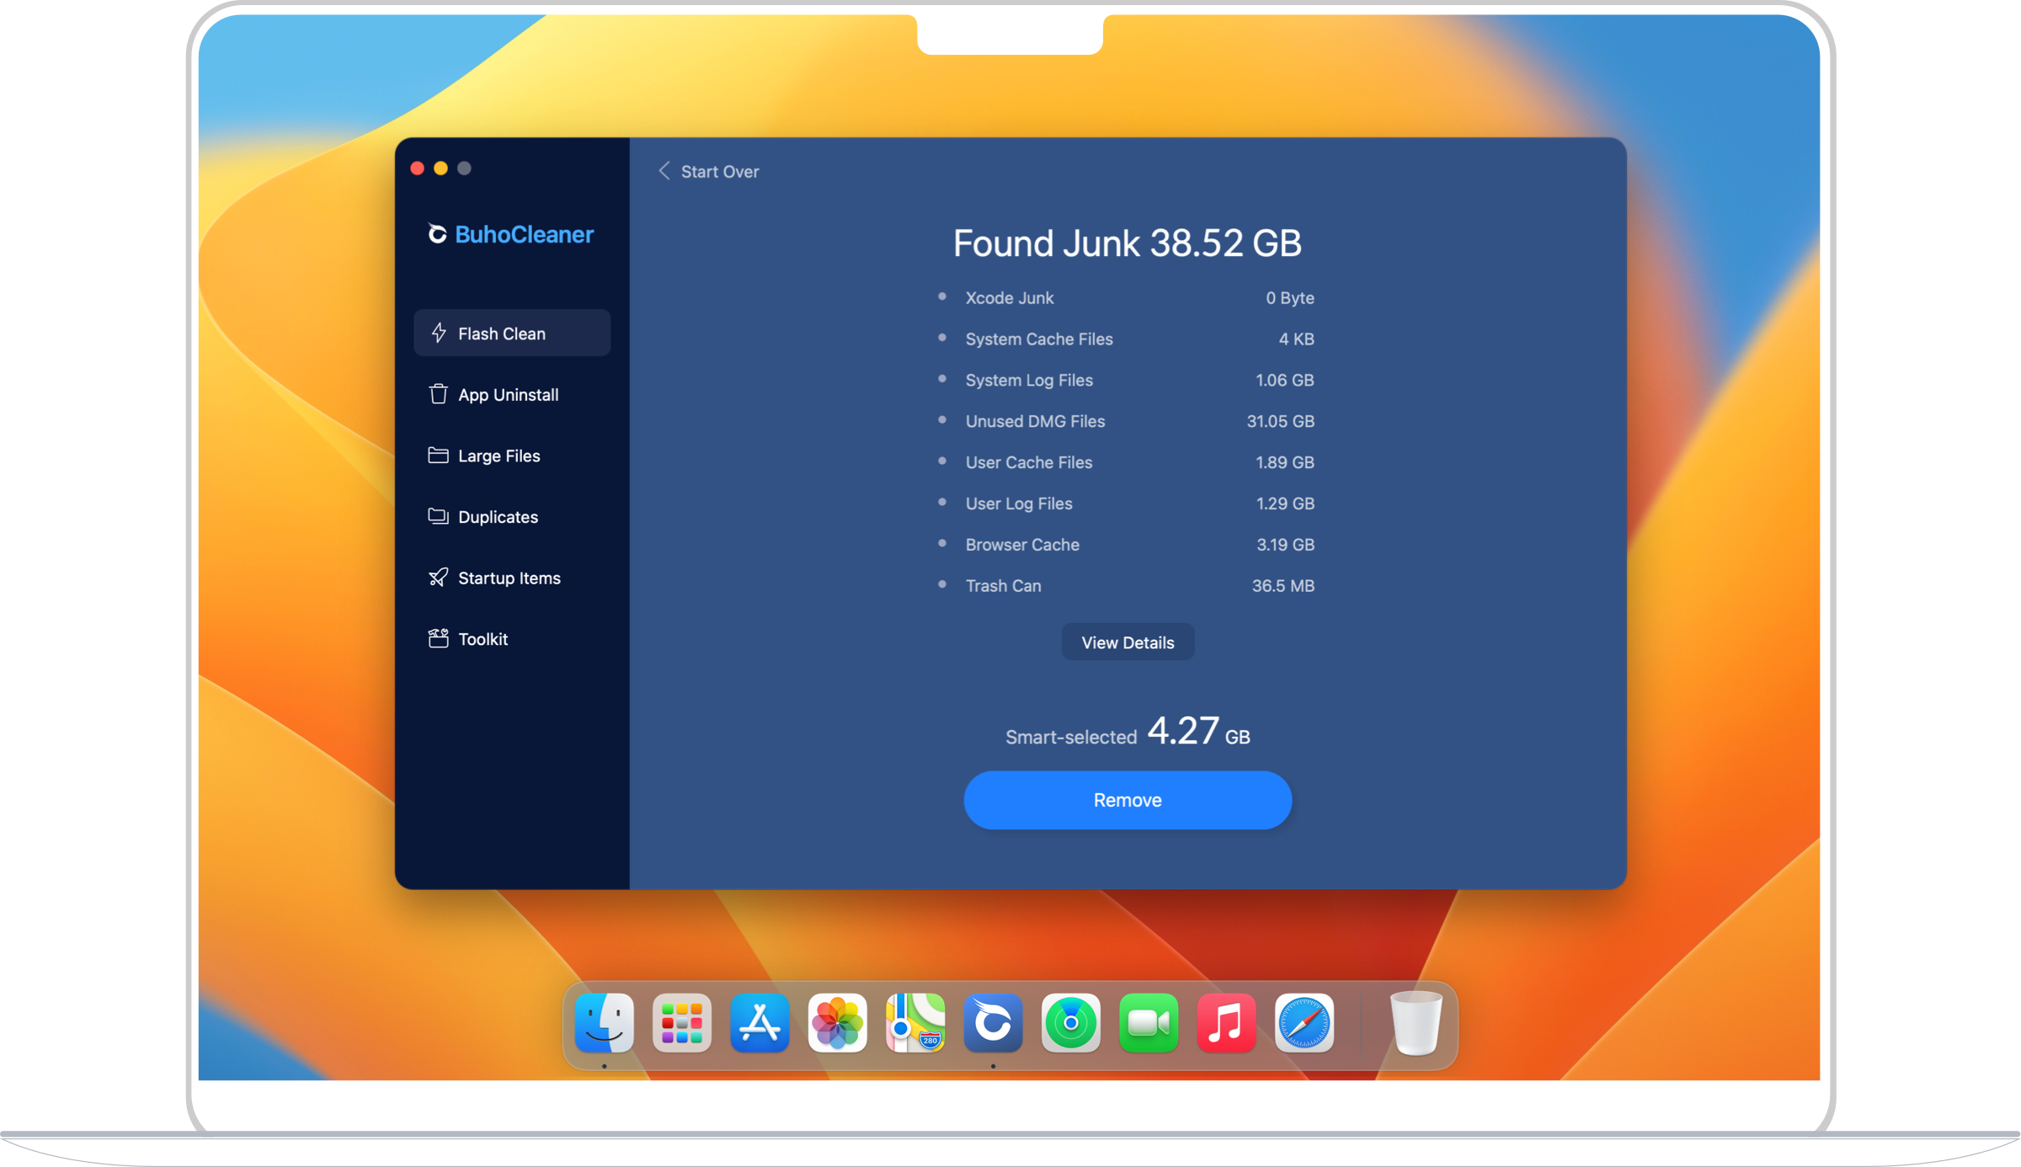The height and width of the screenshot is (1167, 2021).
Task: Click the BuhoCleaner title text
Action: coord(524,234)
